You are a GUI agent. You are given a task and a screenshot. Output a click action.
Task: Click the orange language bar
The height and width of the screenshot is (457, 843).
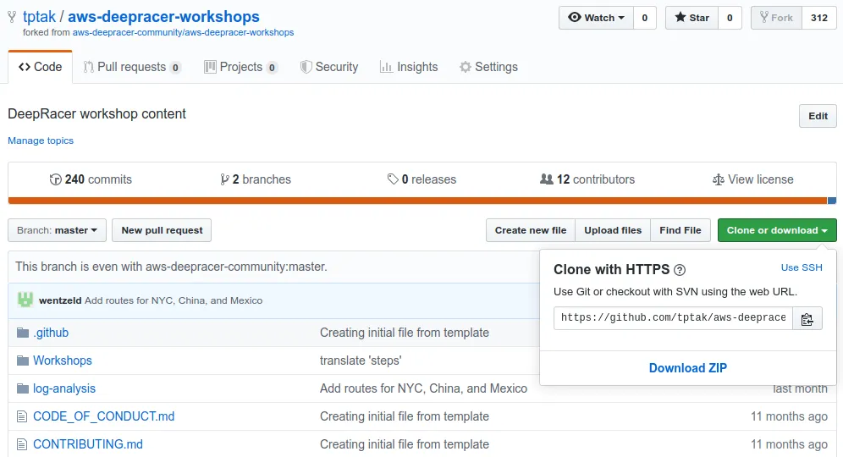[x=417, y=201]
